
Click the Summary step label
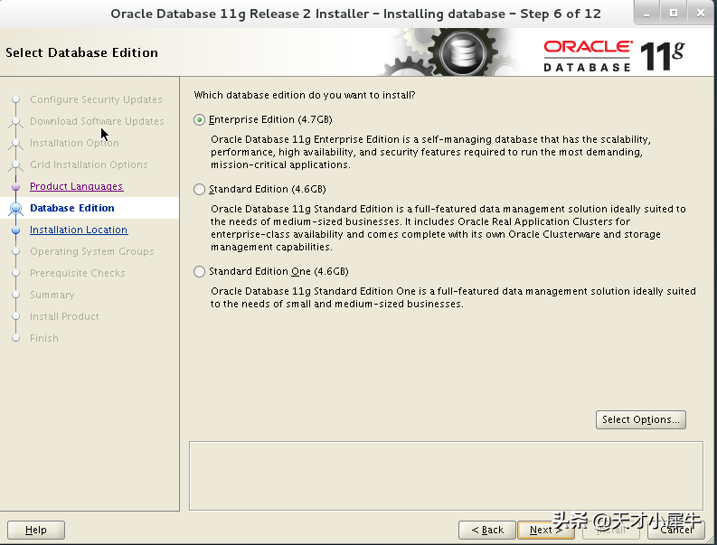pyautogui.click(x=52, y=295)
